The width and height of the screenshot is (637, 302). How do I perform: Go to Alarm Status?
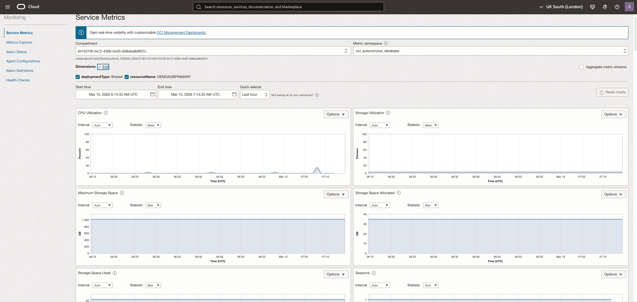click(x=16, y=52)
